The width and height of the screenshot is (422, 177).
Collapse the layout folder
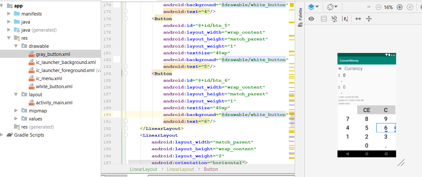pos(16,95)
